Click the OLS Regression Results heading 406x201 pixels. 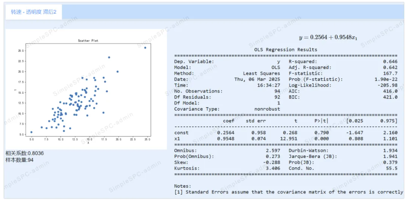(x=285, y=49)
